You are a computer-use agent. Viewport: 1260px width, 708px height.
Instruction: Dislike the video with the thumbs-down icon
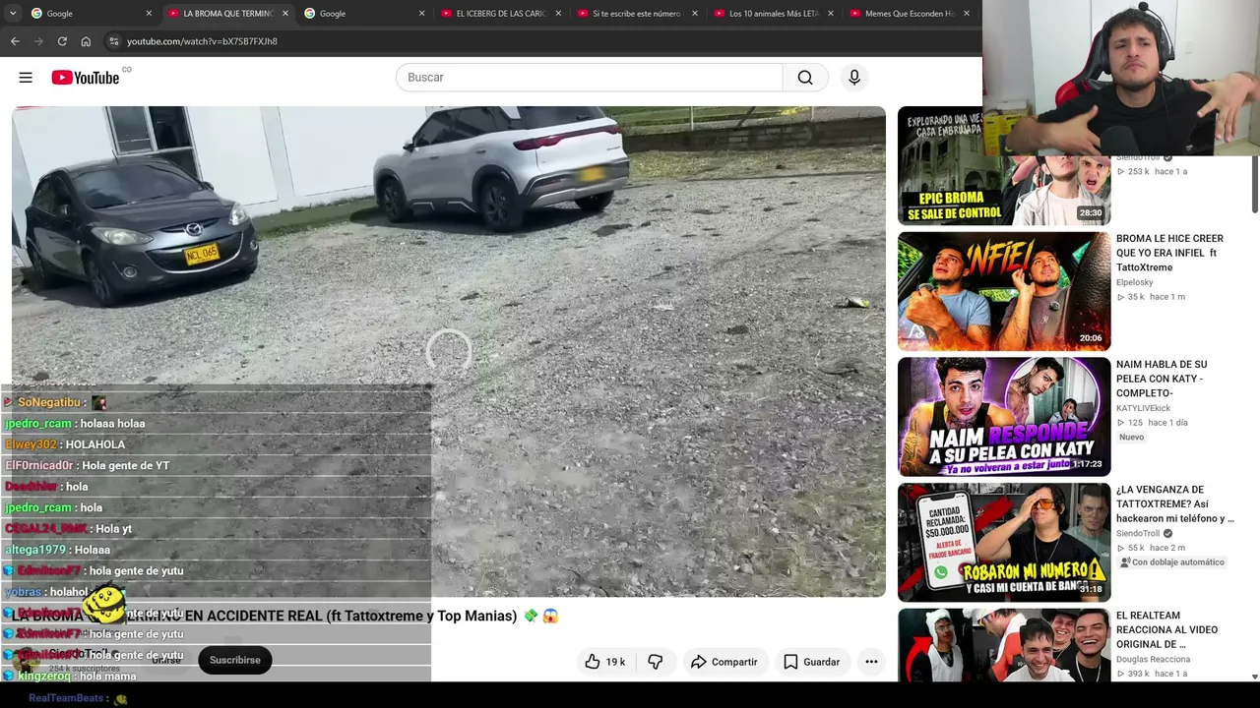(x=656, y=662)
